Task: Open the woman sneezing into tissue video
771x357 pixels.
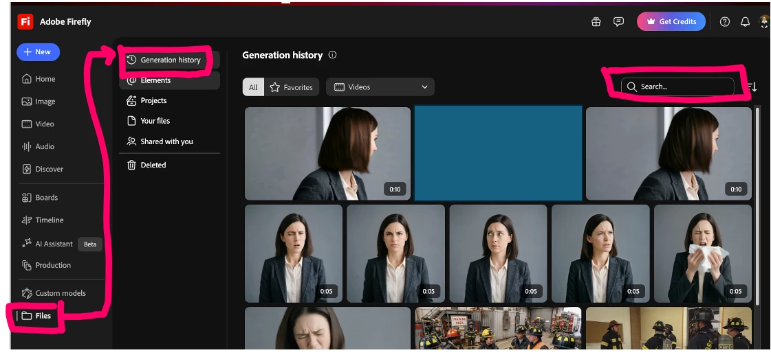Action: point(703,253)
